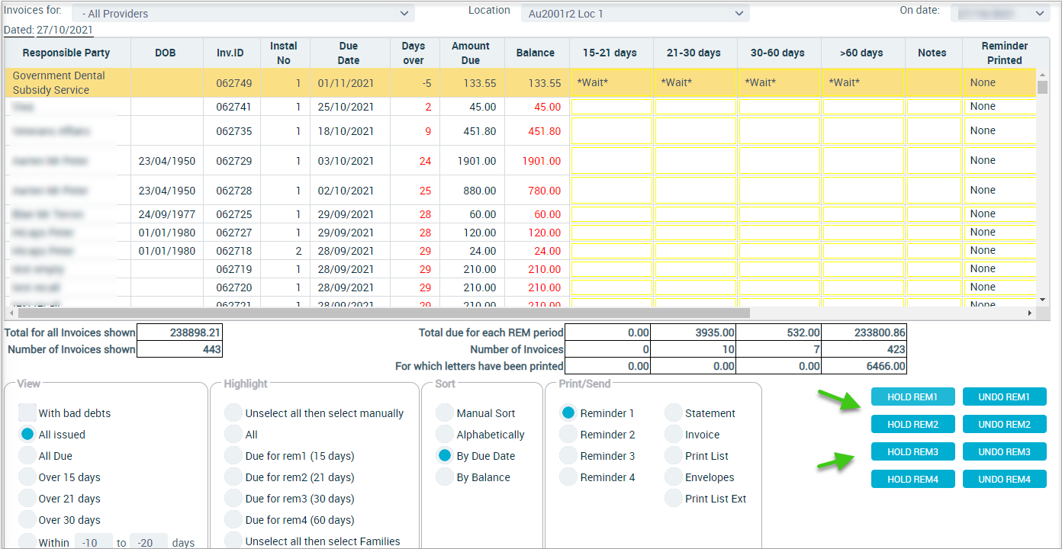This screenshot has width=1062, height=549.
Task: Select Over 15 days view option
Action: 27,477
